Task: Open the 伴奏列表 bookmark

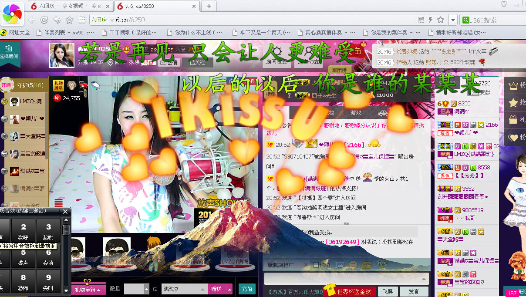Action: coord(65,33)
